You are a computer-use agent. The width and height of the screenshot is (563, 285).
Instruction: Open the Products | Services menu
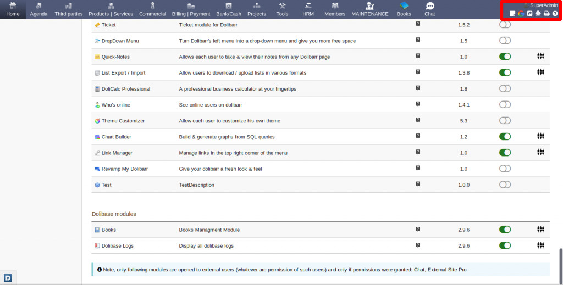(x=111, y=9)
